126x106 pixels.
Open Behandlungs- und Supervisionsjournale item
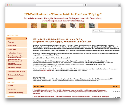point(16,60)
